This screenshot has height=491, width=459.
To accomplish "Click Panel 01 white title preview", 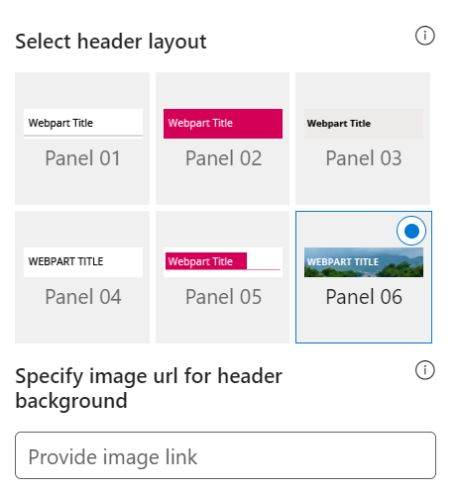I will (83, 123).
